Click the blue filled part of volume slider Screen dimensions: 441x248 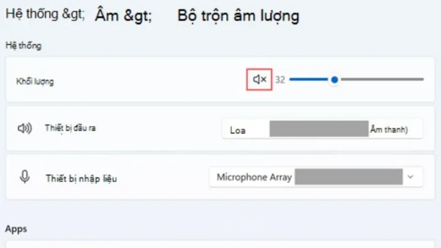[309, 80]
